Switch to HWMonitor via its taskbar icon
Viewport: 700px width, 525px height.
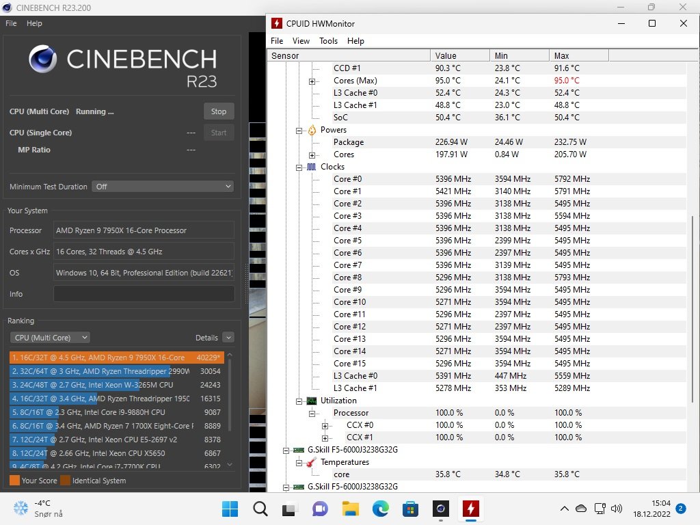tap(470, 509)
